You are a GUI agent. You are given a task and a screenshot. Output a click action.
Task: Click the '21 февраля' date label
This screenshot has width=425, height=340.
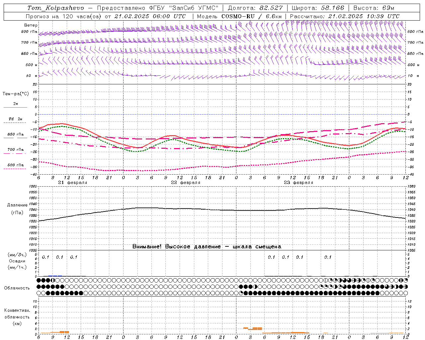tap(73, 183)
